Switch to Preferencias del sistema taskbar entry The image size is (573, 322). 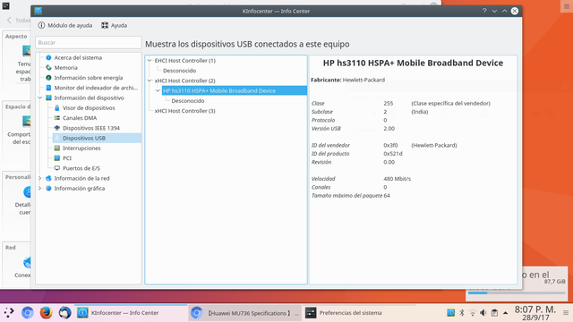[x=358, y=313]
